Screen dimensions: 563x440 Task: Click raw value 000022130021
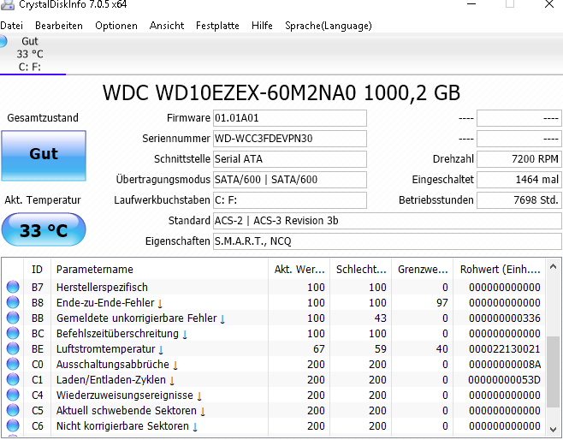coord(505,349)
